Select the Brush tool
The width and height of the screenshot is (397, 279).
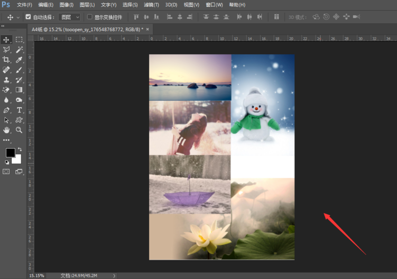19,70
